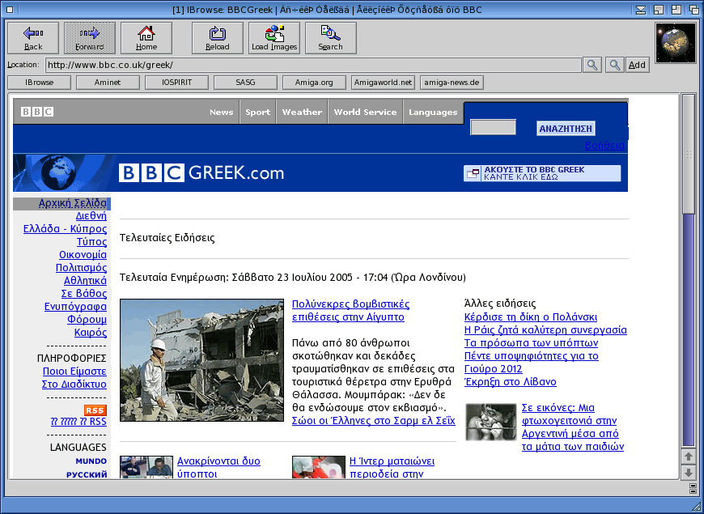Open the Τα πρόσωπα των υπόπτων link
Viewport: 704px width, 514px height.
(x=531, y=343)
